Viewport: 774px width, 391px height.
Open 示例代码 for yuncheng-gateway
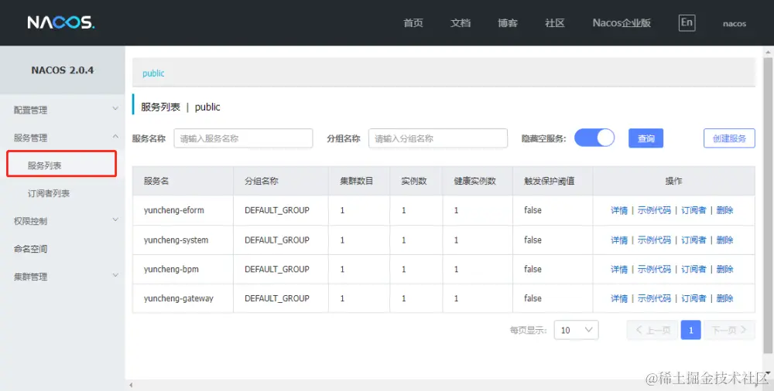pos(654,298)
